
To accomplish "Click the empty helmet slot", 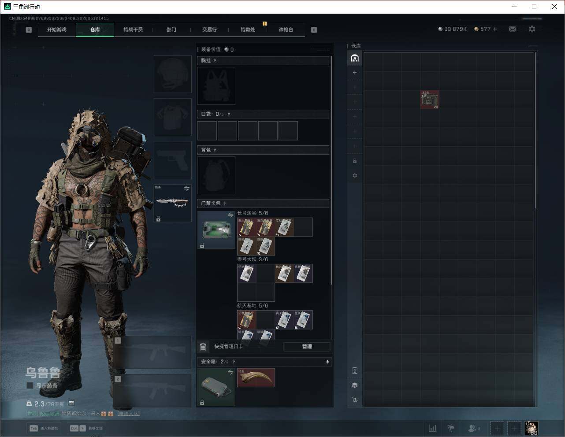I will tap(172, 74).
